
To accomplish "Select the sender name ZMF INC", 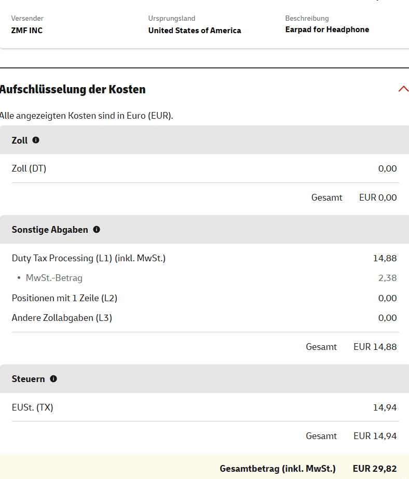I will (27, 31).
